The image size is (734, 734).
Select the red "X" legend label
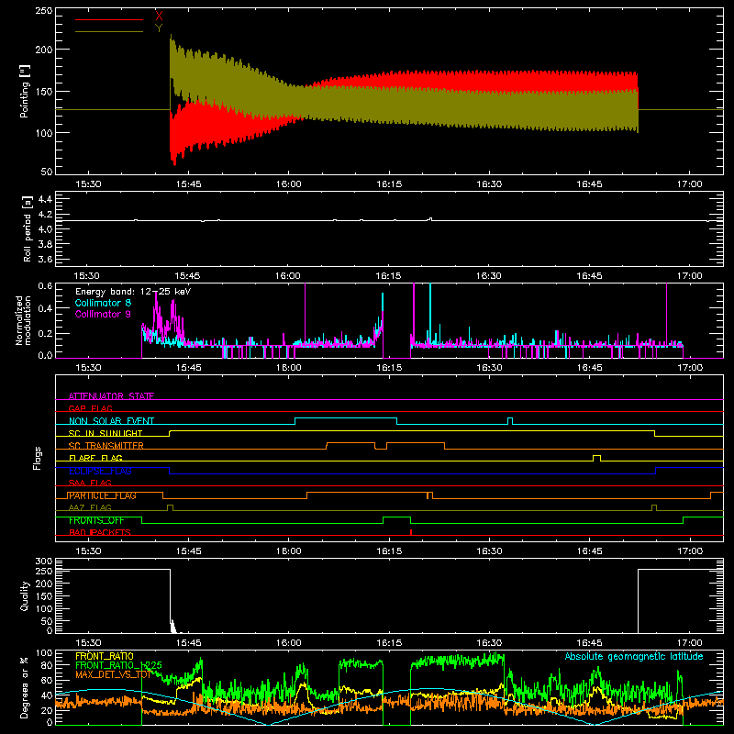click(x=159, y=17)
